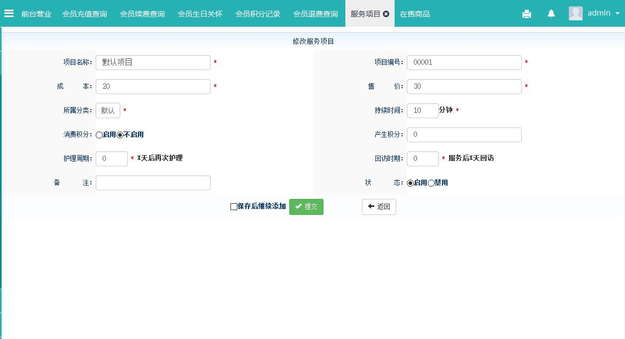This screenshot has width=625, height=339.
Task: Click the admin user avatar
Action: [575, 13]
